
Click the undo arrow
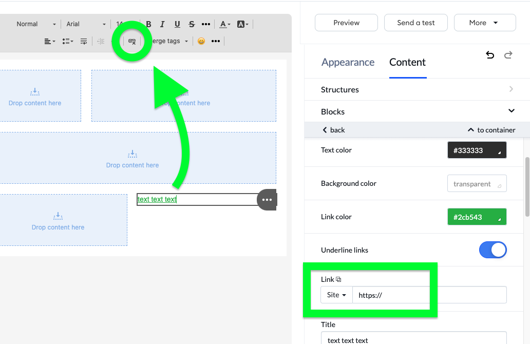coord(490,55)
